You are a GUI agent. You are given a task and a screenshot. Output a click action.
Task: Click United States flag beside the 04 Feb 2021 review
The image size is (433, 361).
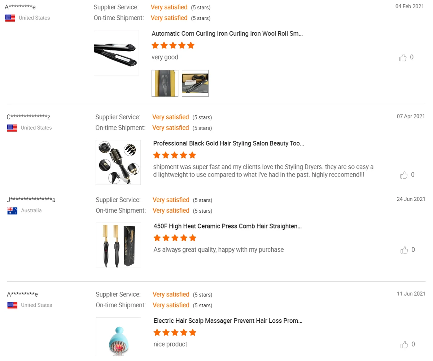(10, 18)
